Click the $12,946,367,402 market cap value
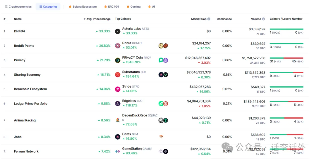 (198, 58)
